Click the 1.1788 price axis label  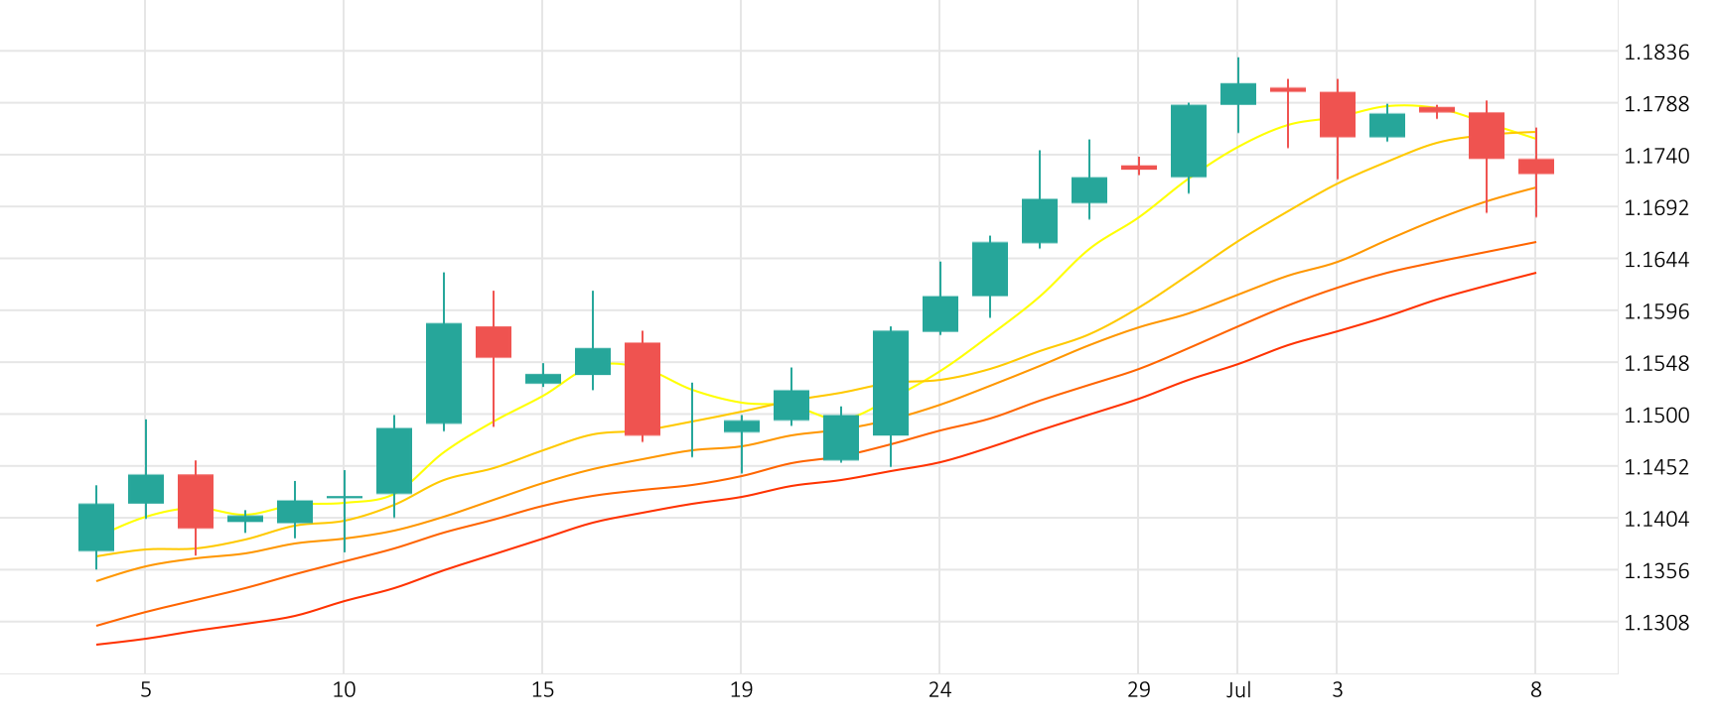click(1656, 104)
